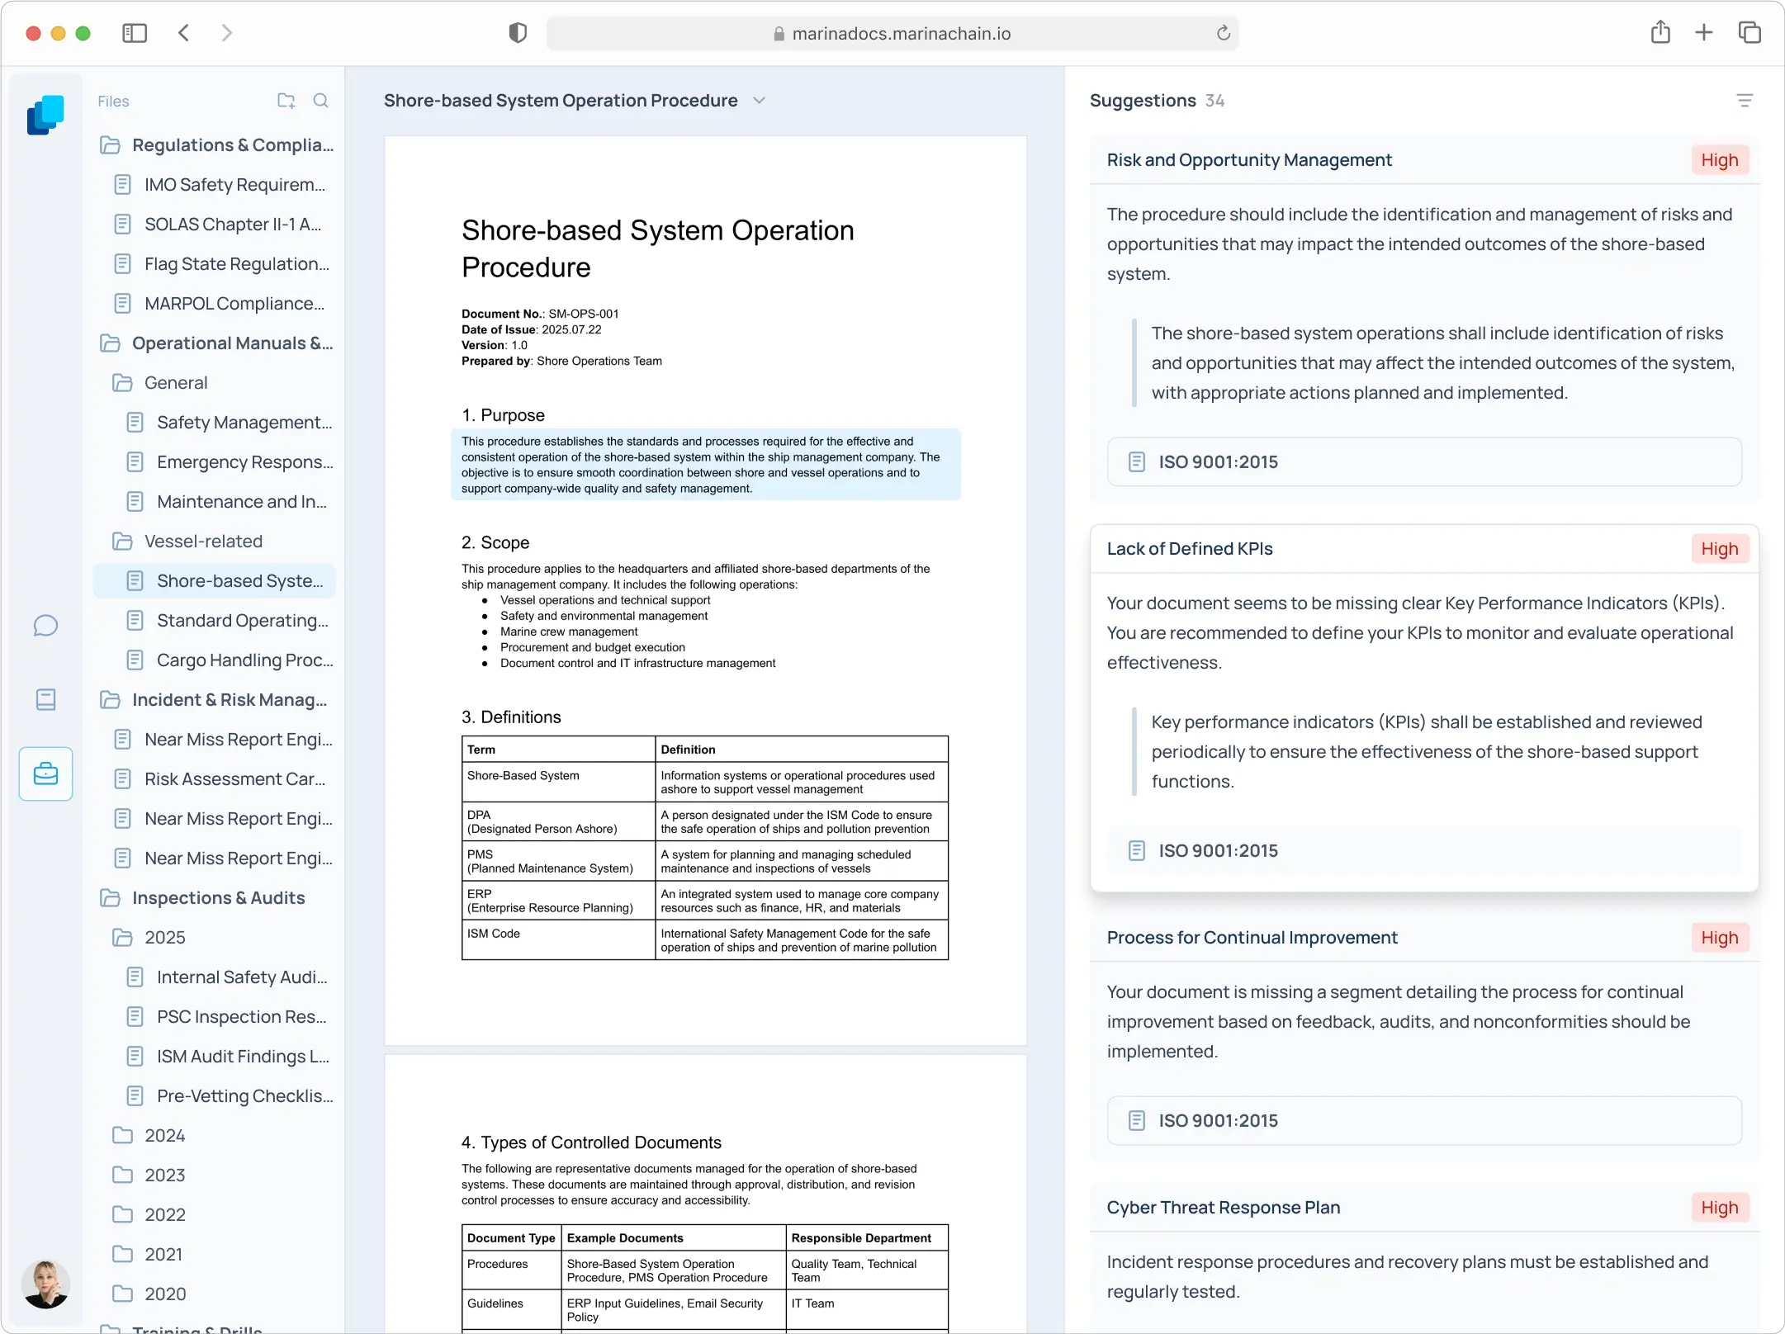
Task: Go back with the browser back arrow
Action: (x=183, y=33)
